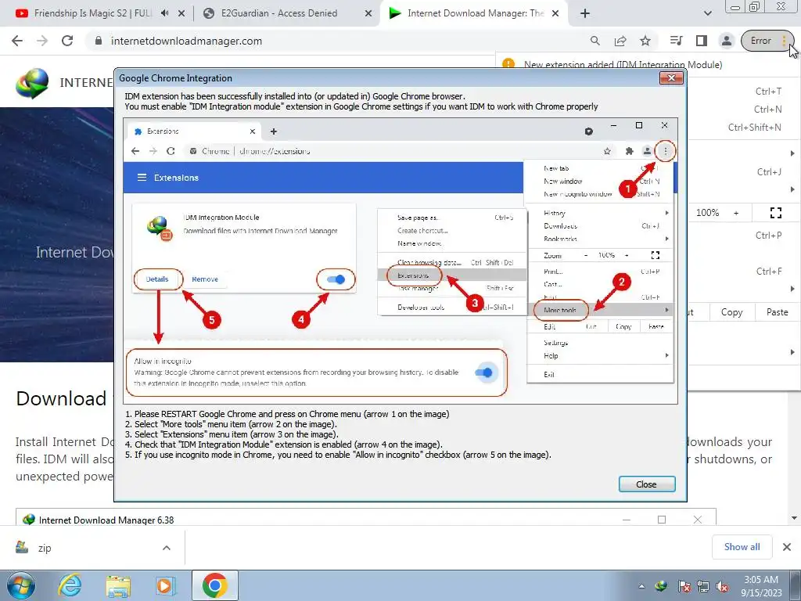Expand the submenu arrow below Ctrl+F
801x601 pixels.
coord(792,289)
